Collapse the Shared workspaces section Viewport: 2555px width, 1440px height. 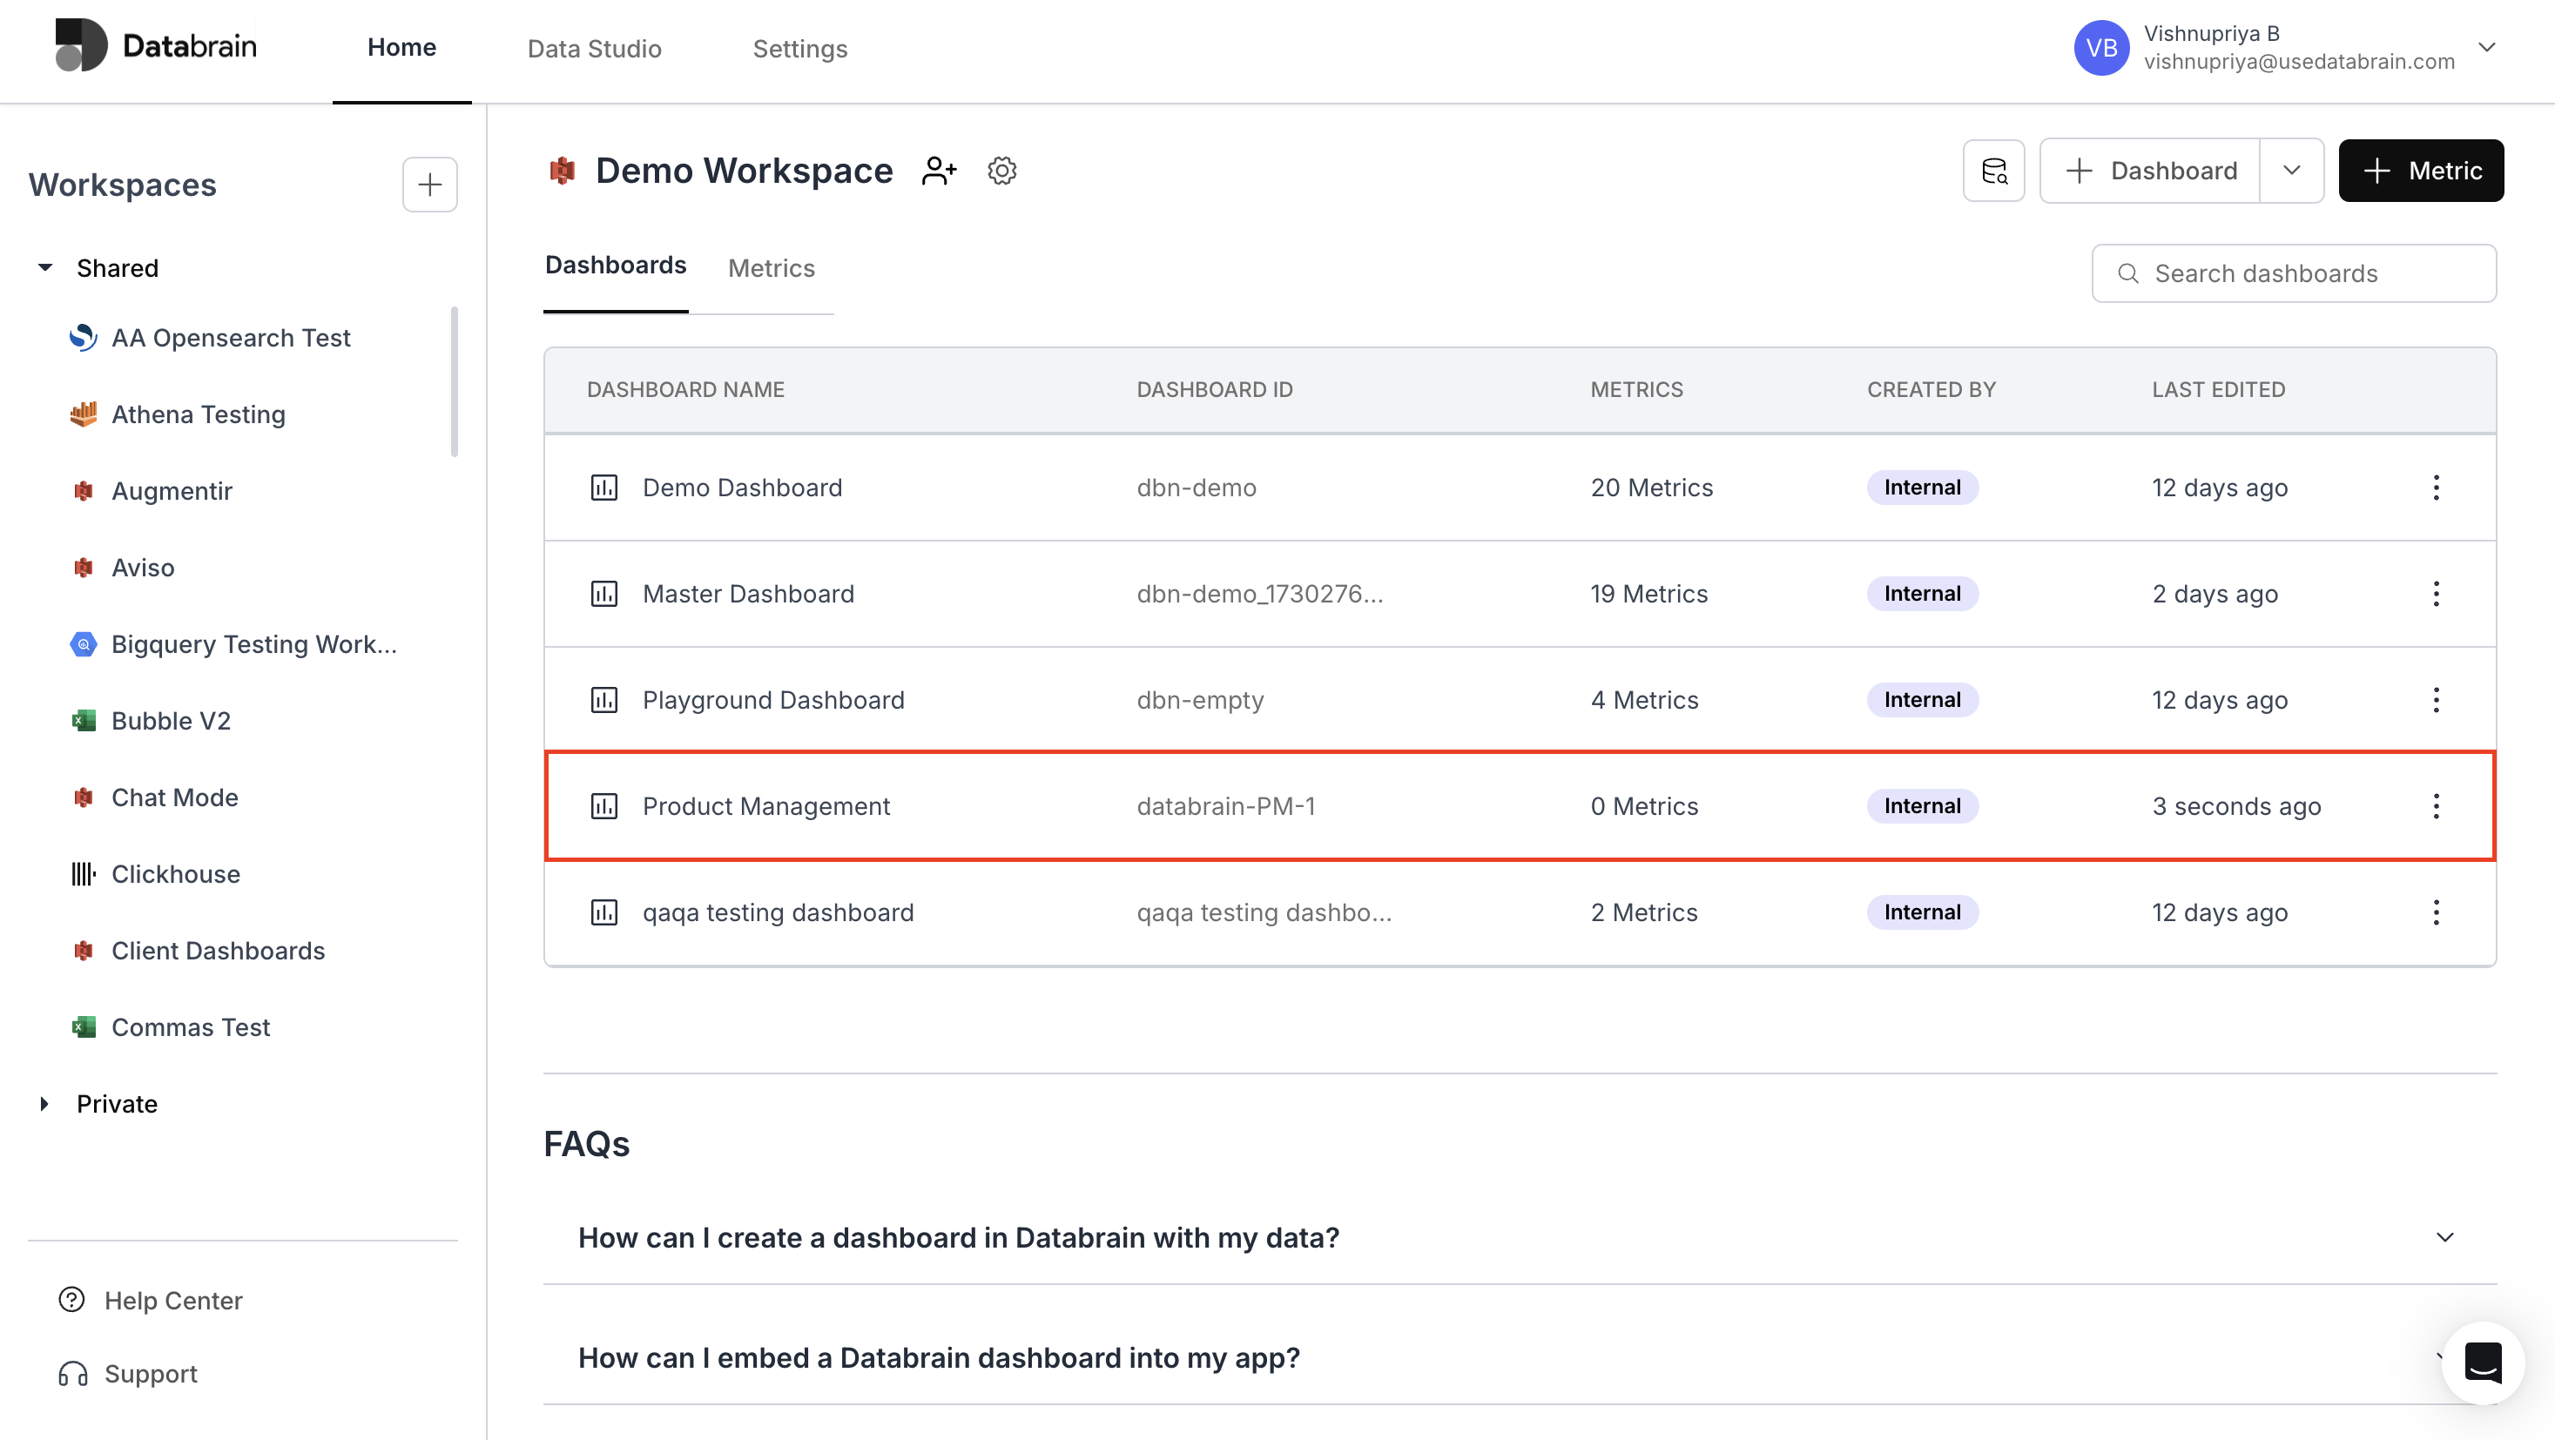(44, 266)
